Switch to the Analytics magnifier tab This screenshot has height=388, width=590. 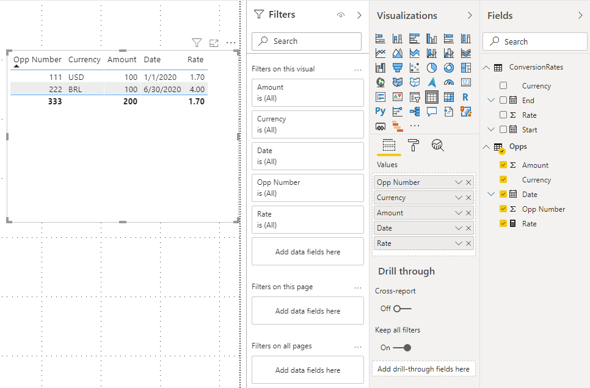(x=437, y=145)
